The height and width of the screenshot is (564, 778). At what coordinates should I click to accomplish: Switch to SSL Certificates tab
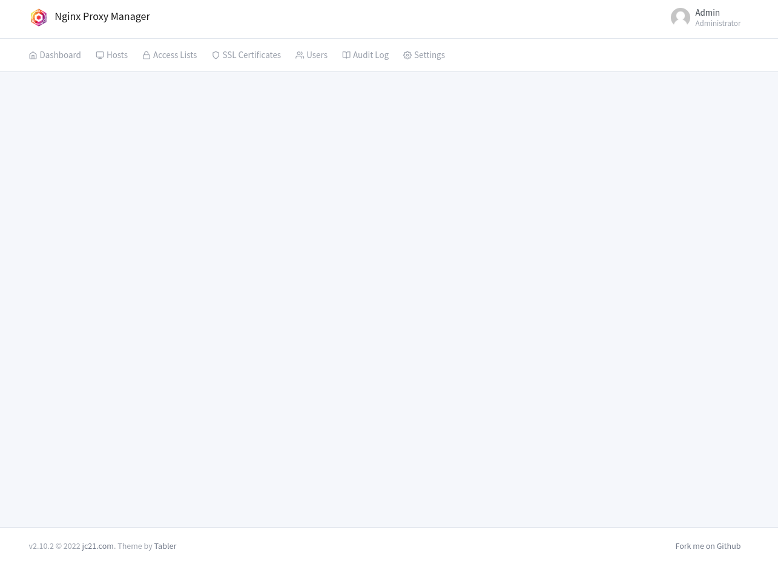[x=246, y=55]
